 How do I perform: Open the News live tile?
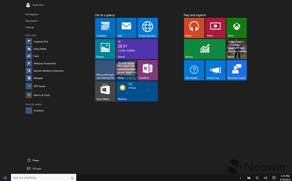(127, 70)
